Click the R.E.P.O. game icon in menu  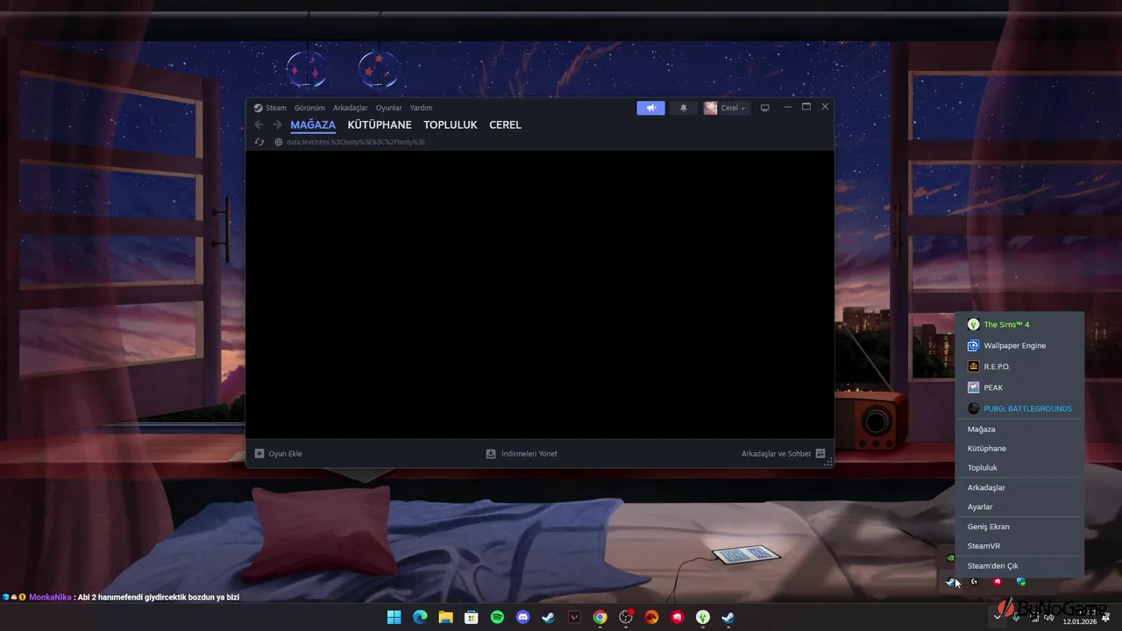(x=973, y=366)
